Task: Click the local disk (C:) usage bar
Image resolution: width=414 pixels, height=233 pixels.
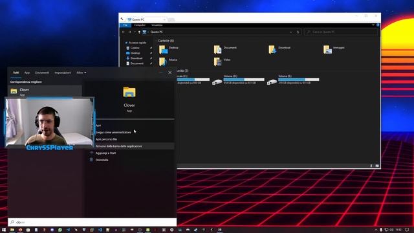Action: click(x=193, y=80)
